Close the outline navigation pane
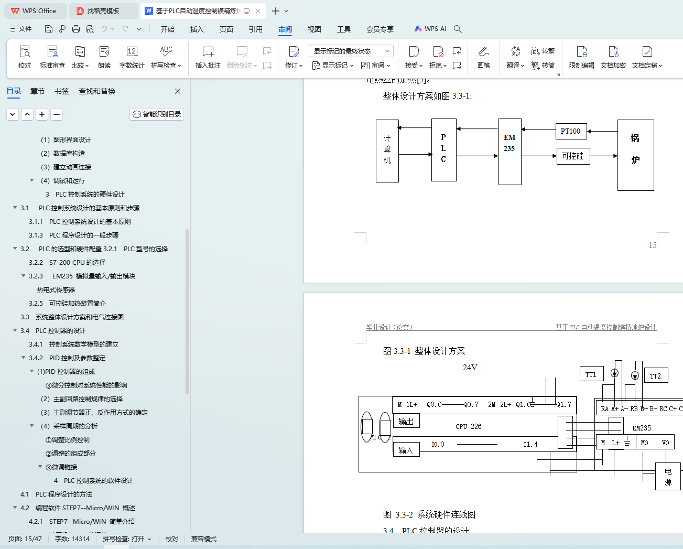The height and width of the screenshot is (549, 683). (x=178, y=91)
